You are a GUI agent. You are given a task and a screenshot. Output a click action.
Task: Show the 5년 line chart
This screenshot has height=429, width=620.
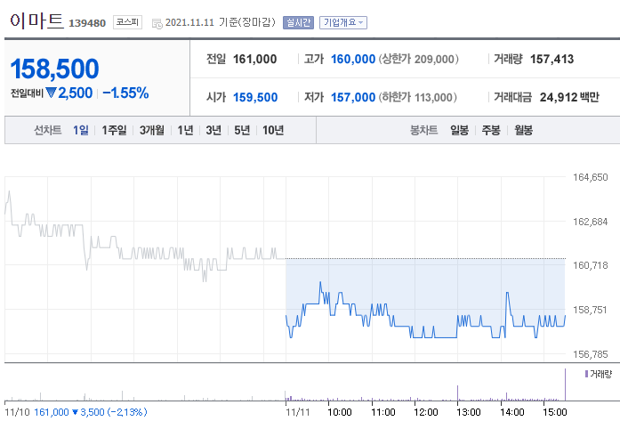(x=242, y=130)
